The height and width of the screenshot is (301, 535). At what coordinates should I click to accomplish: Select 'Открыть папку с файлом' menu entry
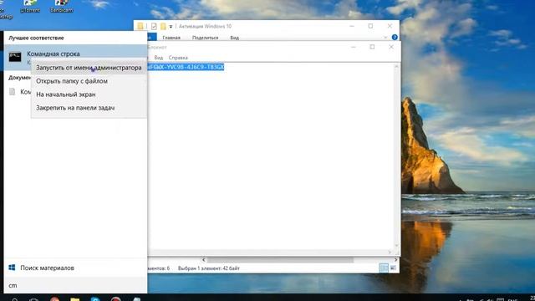[x=72, y=81]
